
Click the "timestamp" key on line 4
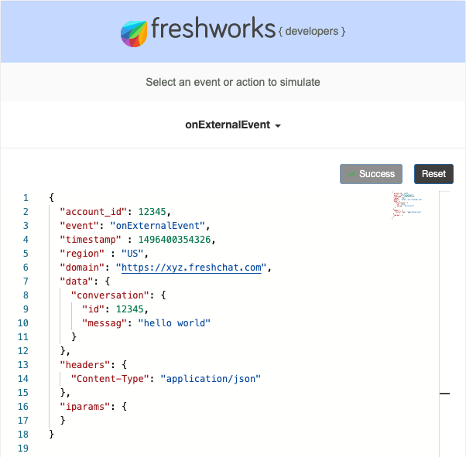[91, 240]
